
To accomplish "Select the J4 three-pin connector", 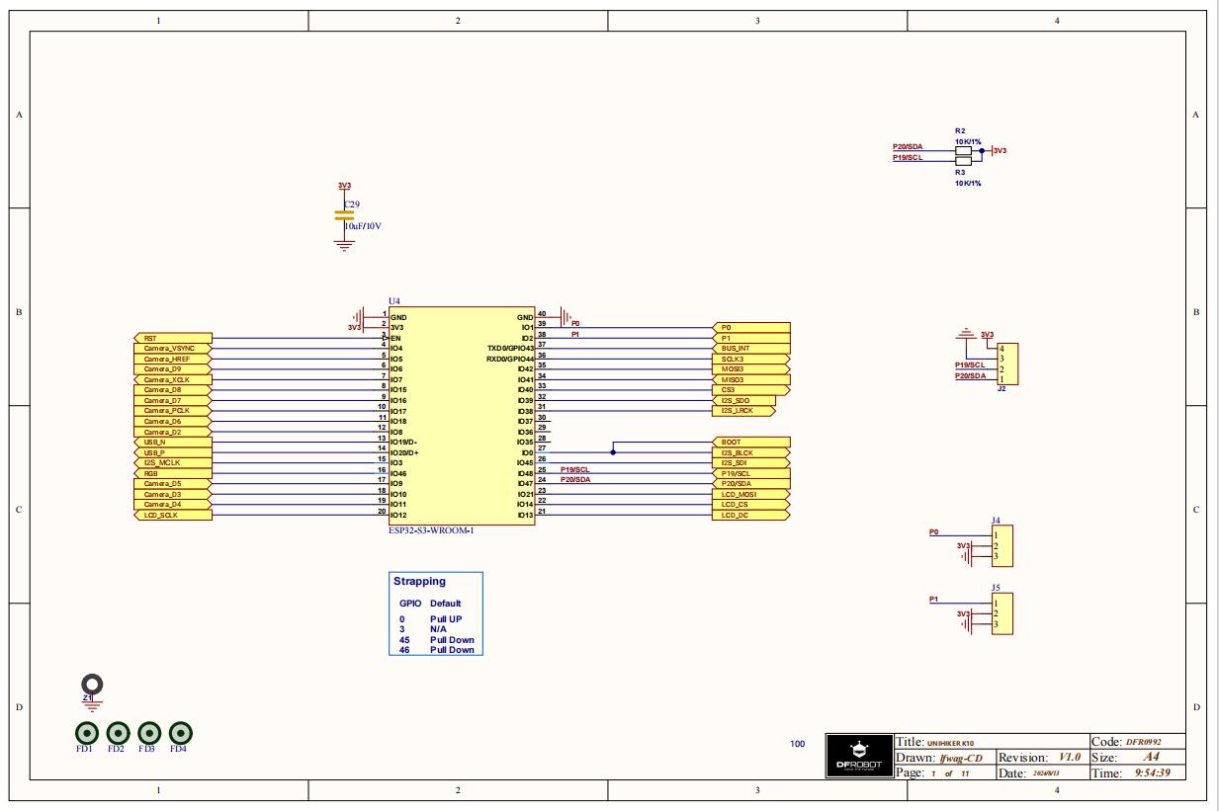I will click(x=1001, y=546).
